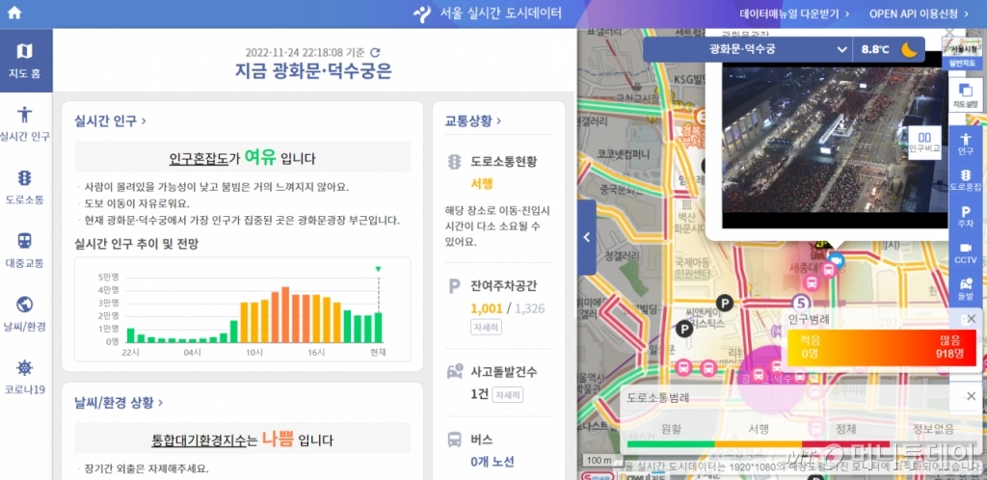The image size is (987, 480).
Task: Click the parking marker left of 리스틱스
Action: (x=684, y=328)
